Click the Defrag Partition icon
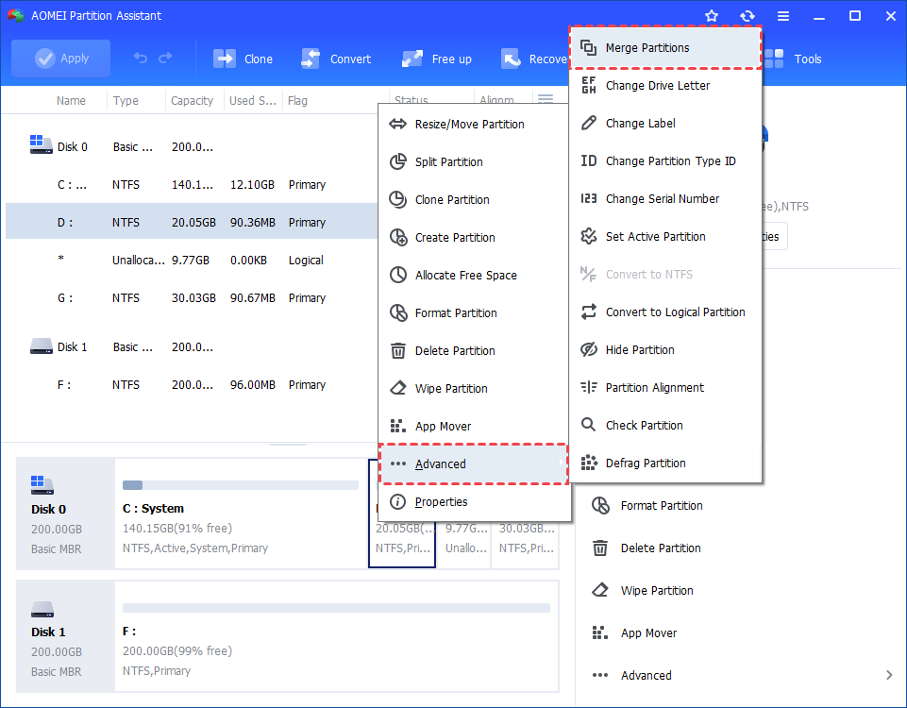 [x=588, y=463]
